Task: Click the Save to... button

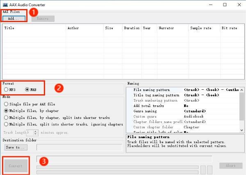Action: (x=16, y=147)
